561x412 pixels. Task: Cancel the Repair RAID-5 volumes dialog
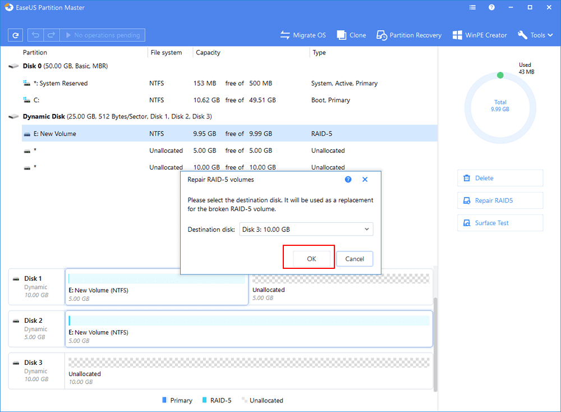[x=355, y=259]
